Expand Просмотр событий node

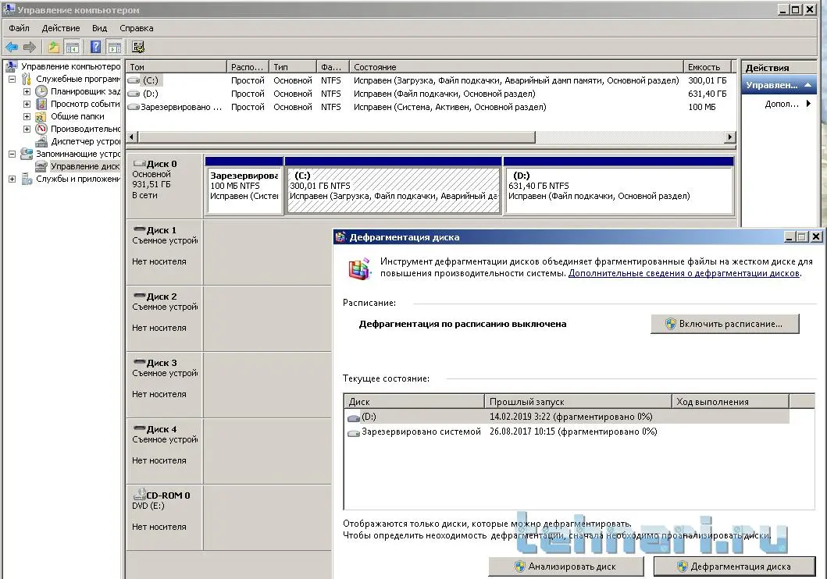click(27, 105)
